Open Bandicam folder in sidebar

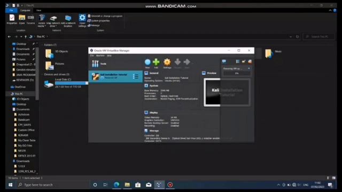(22, 119)
